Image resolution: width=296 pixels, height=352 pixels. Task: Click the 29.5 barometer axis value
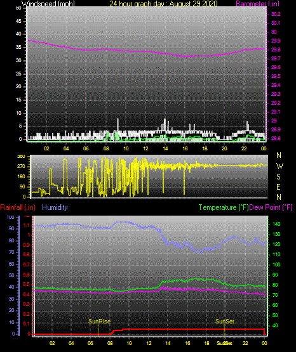point(276,76)
